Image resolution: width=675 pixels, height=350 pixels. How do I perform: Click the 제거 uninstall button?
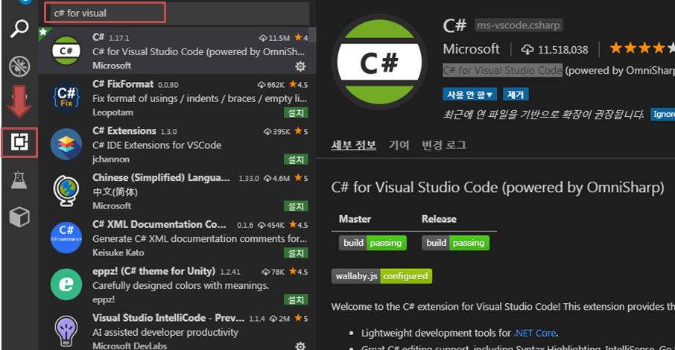click(x=516, y=95)
